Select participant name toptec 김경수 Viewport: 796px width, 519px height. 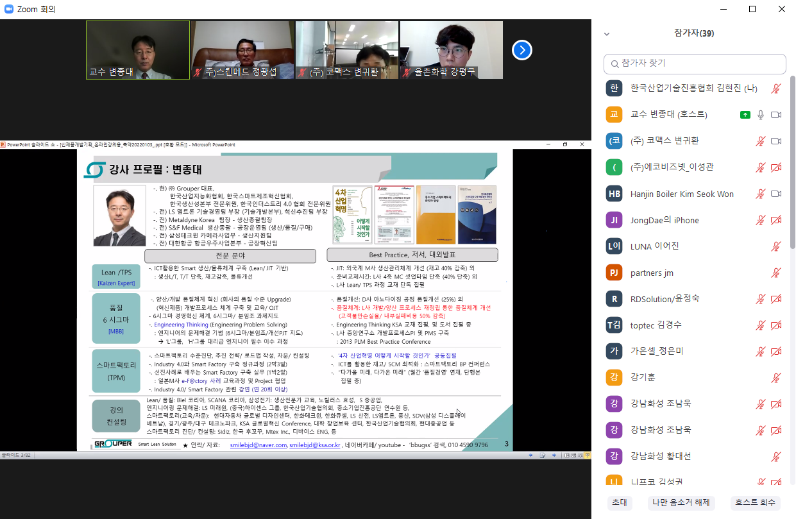(657, 325)
